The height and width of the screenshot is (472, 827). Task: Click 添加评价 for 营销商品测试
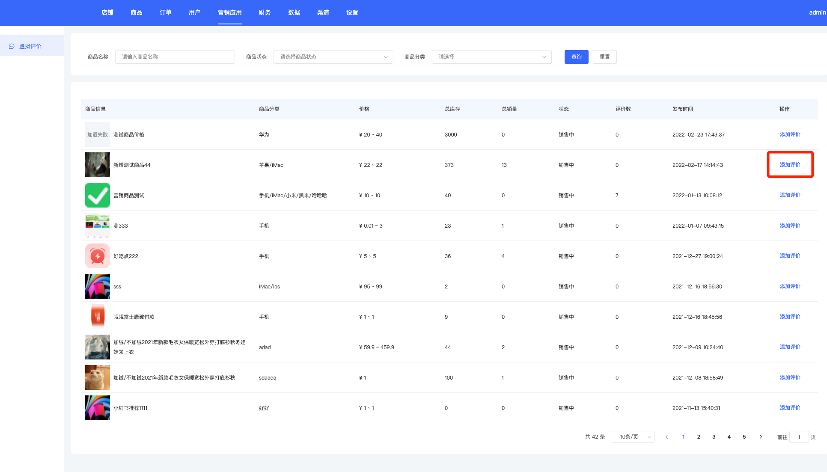click(790, 195)
